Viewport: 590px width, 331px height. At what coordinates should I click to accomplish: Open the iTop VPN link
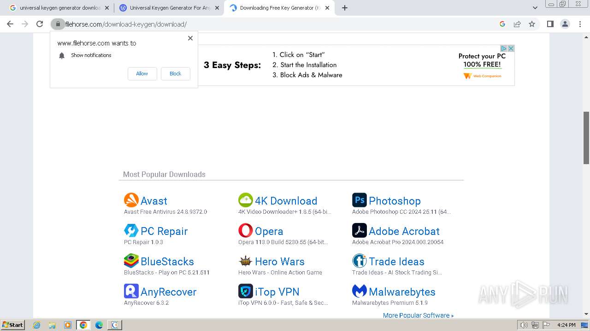[277, 292]
